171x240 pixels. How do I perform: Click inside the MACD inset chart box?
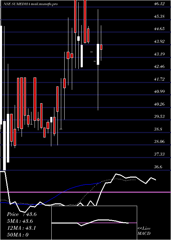click(x=94, y=223)
